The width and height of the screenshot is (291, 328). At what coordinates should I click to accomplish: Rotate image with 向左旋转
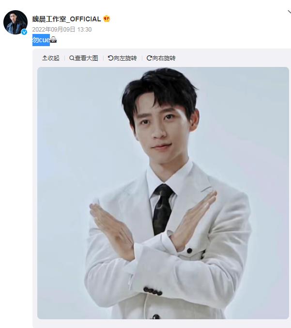[x=123, y=58]
